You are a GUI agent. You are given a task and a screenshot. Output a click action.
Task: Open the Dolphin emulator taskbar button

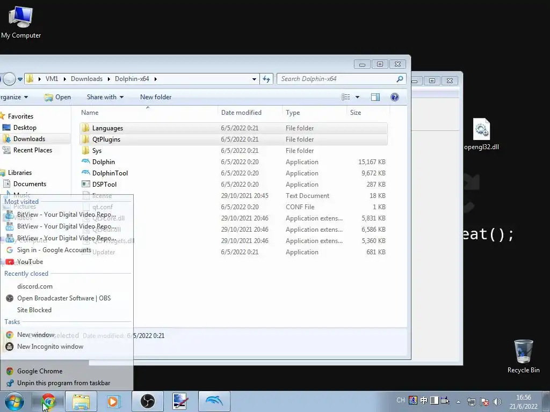(214, 401)
